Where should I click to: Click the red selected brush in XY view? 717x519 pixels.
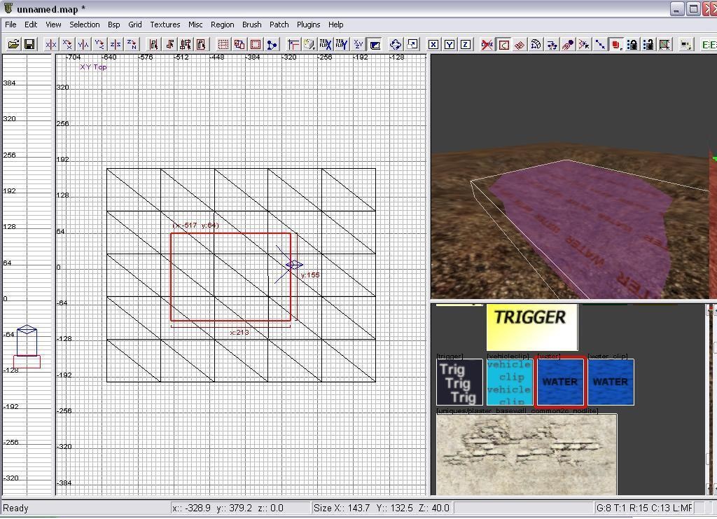[230, 277]
